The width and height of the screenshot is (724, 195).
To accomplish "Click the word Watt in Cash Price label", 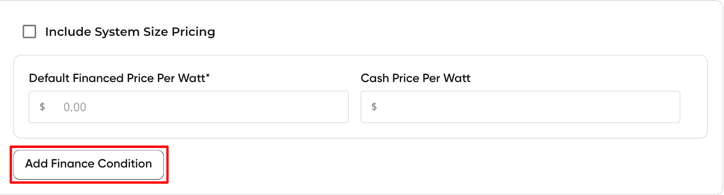I will [457, 78].
